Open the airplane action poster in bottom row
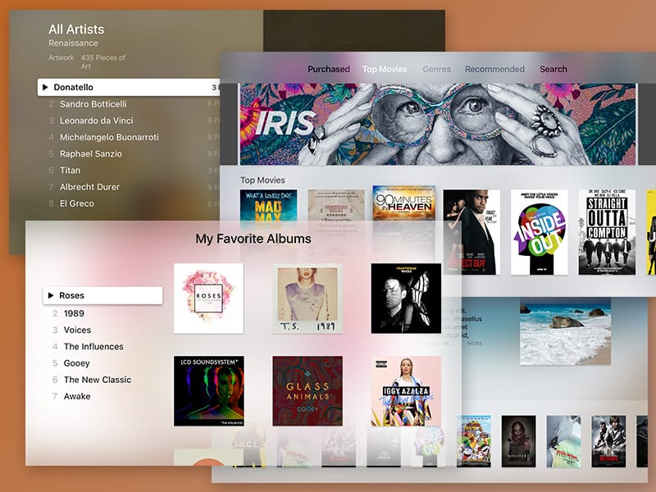The height and width of the screenshot is (492, 656). coord(563,441)
